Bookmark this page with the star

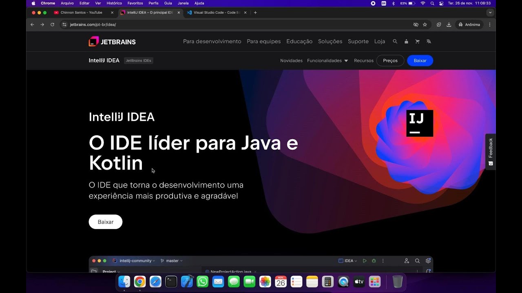425,24
